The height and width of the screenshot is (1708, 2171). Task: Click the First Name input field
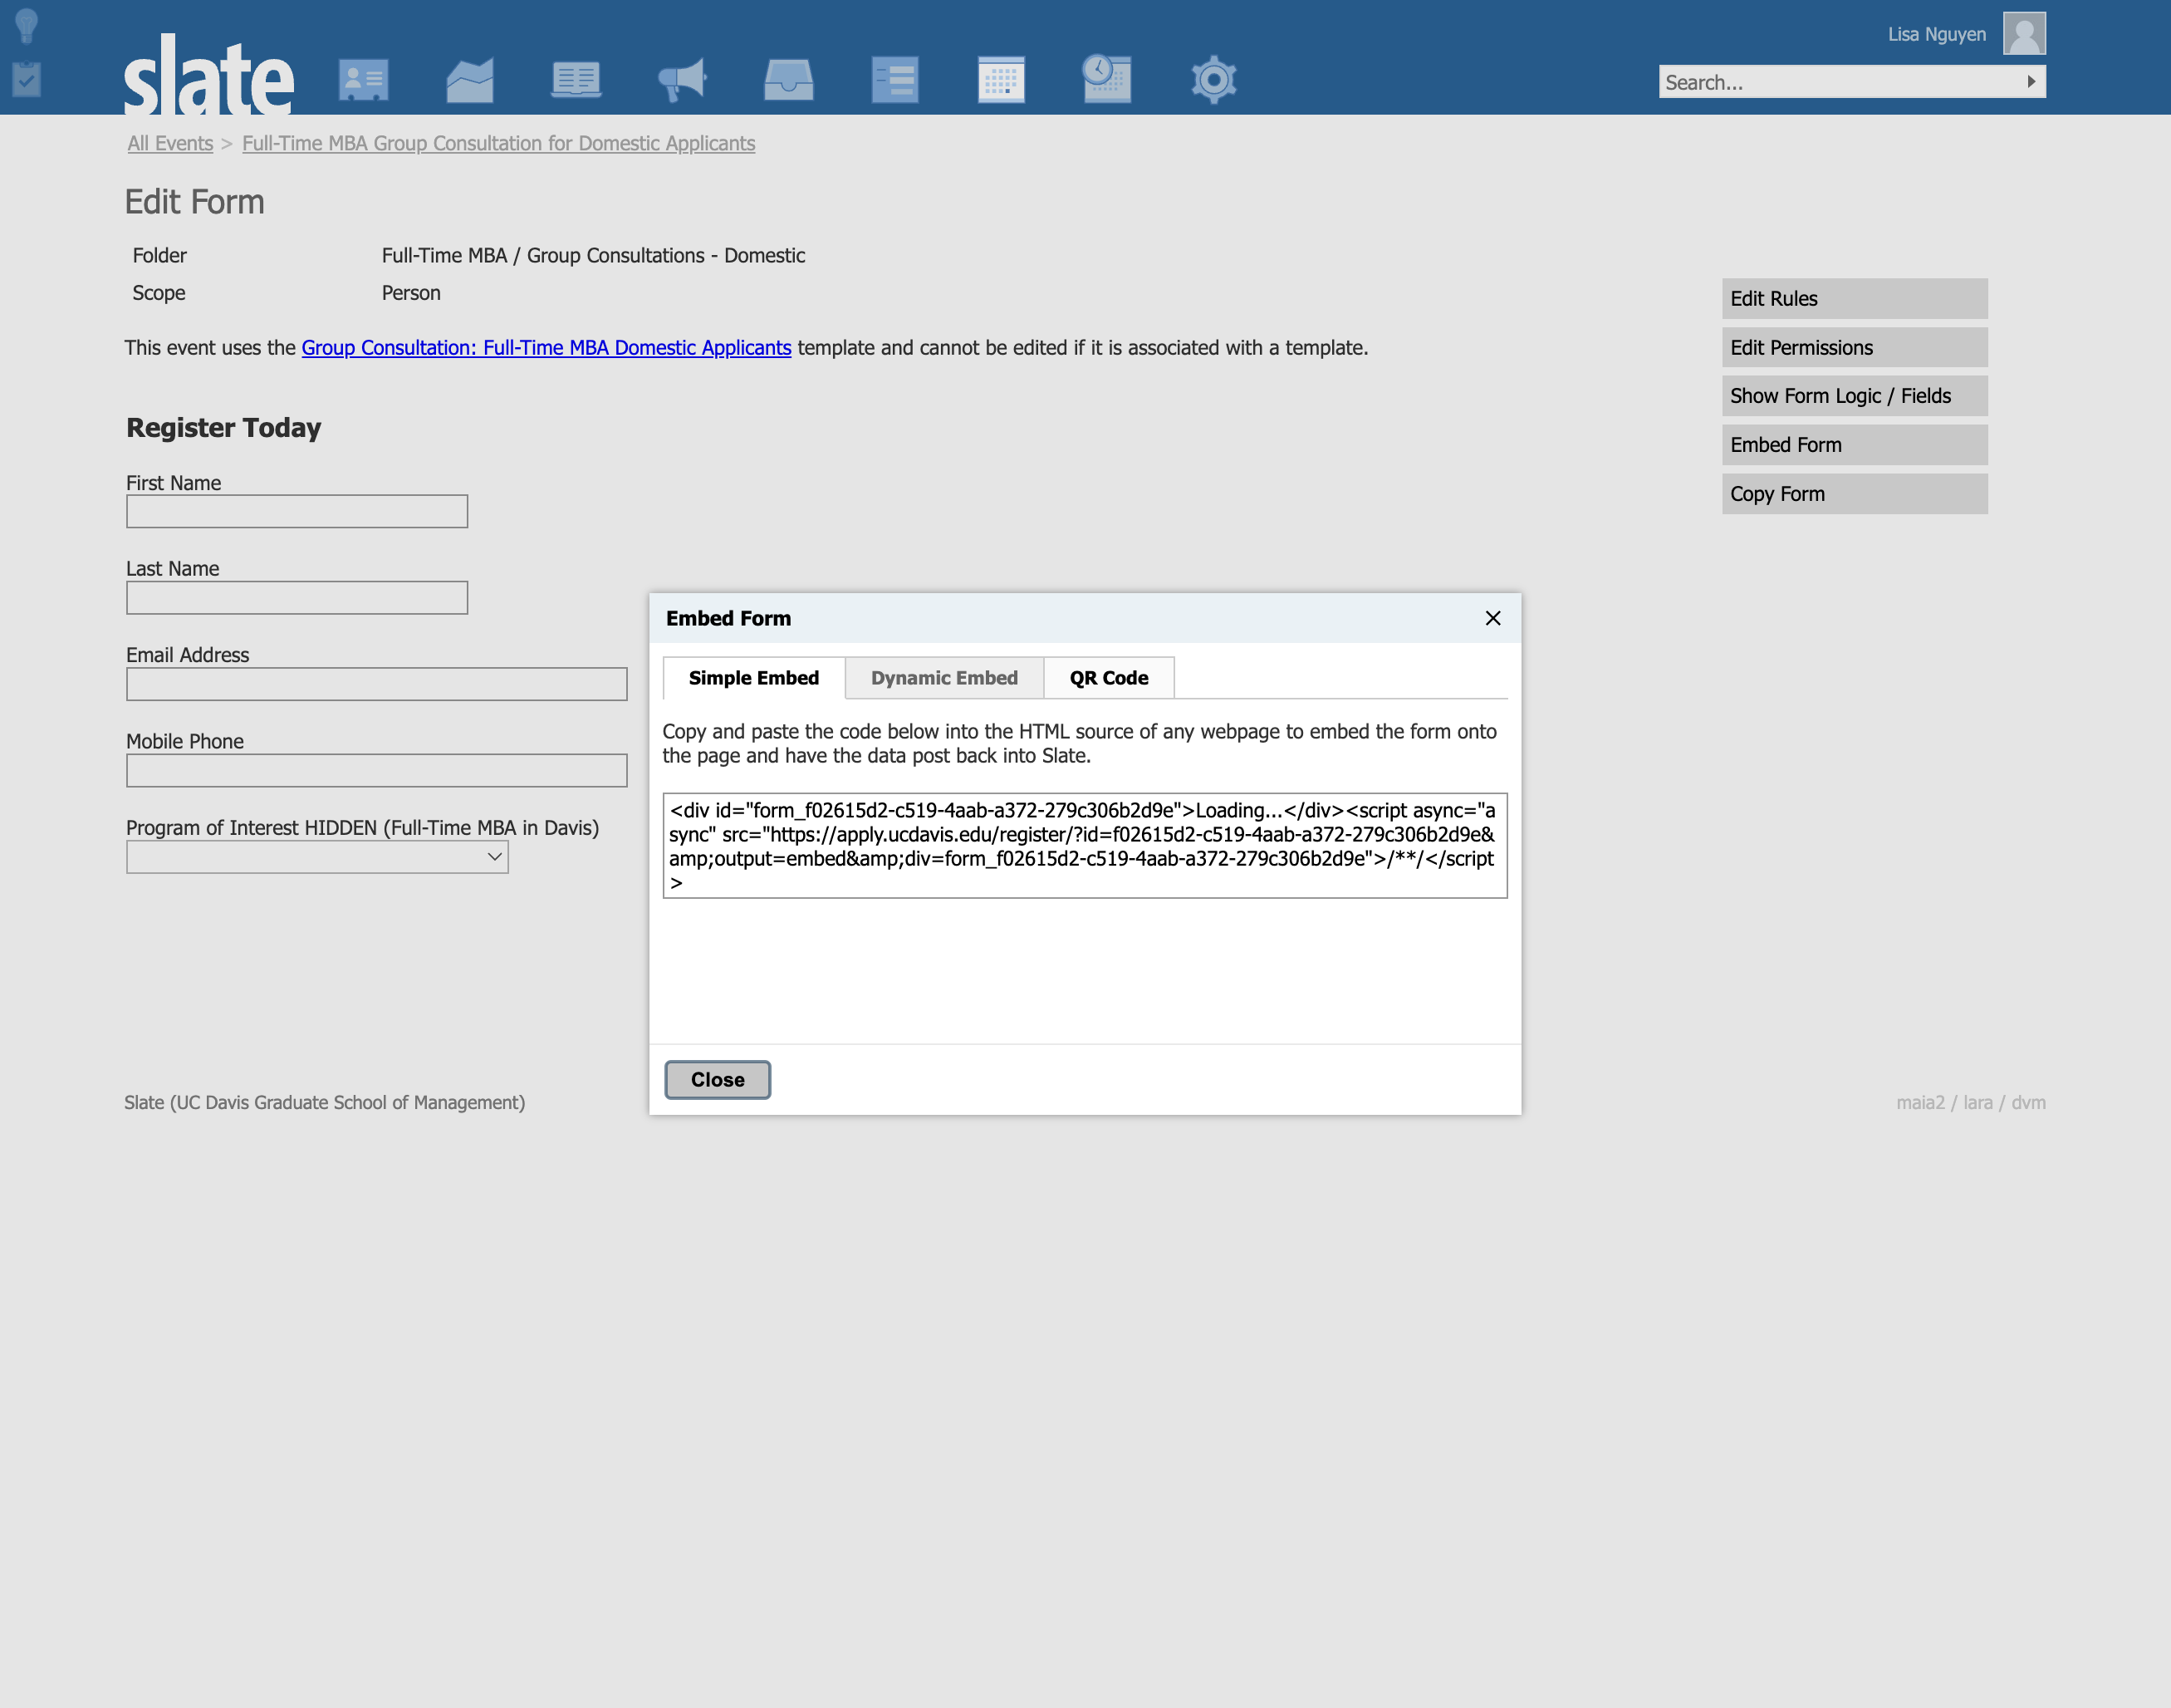click(296, 511)
